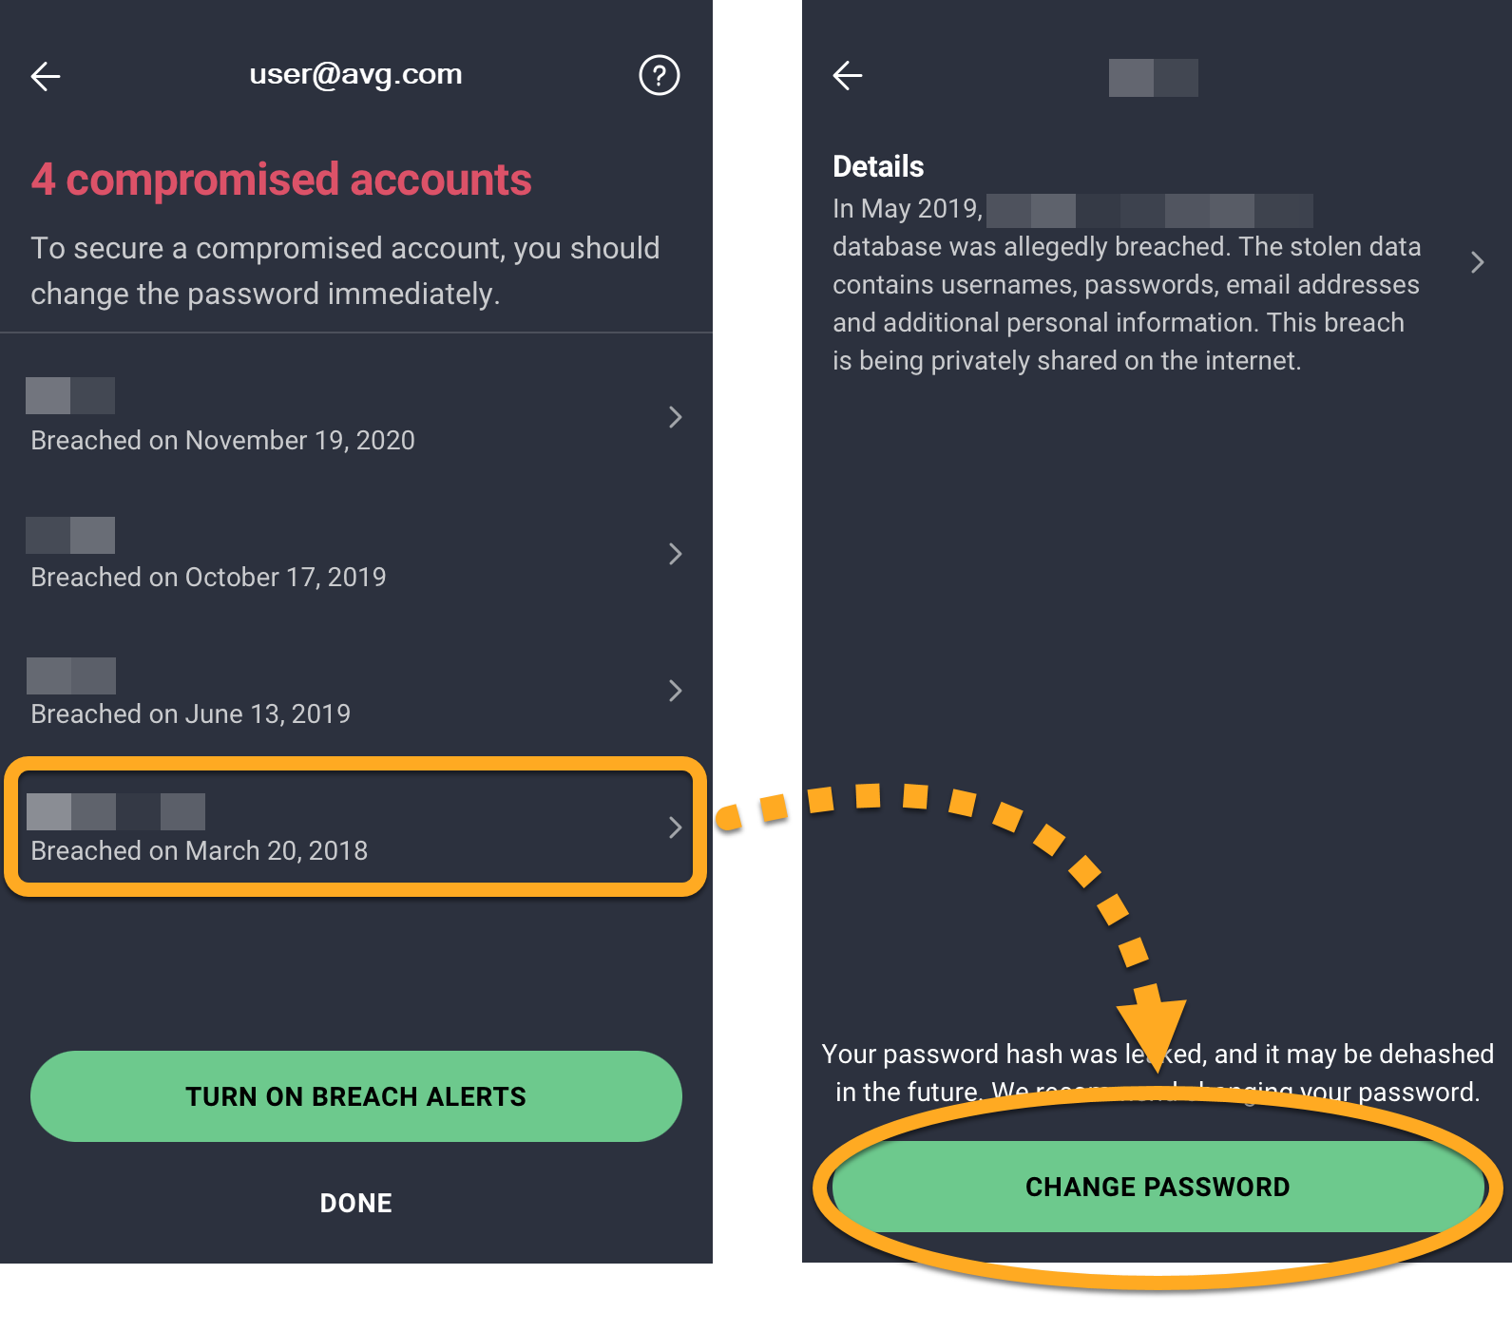Select the "Breached on March 20, 2018" entry
Image resolution: width=1512 pixels, height=1331 pixels.
point(200,851)
